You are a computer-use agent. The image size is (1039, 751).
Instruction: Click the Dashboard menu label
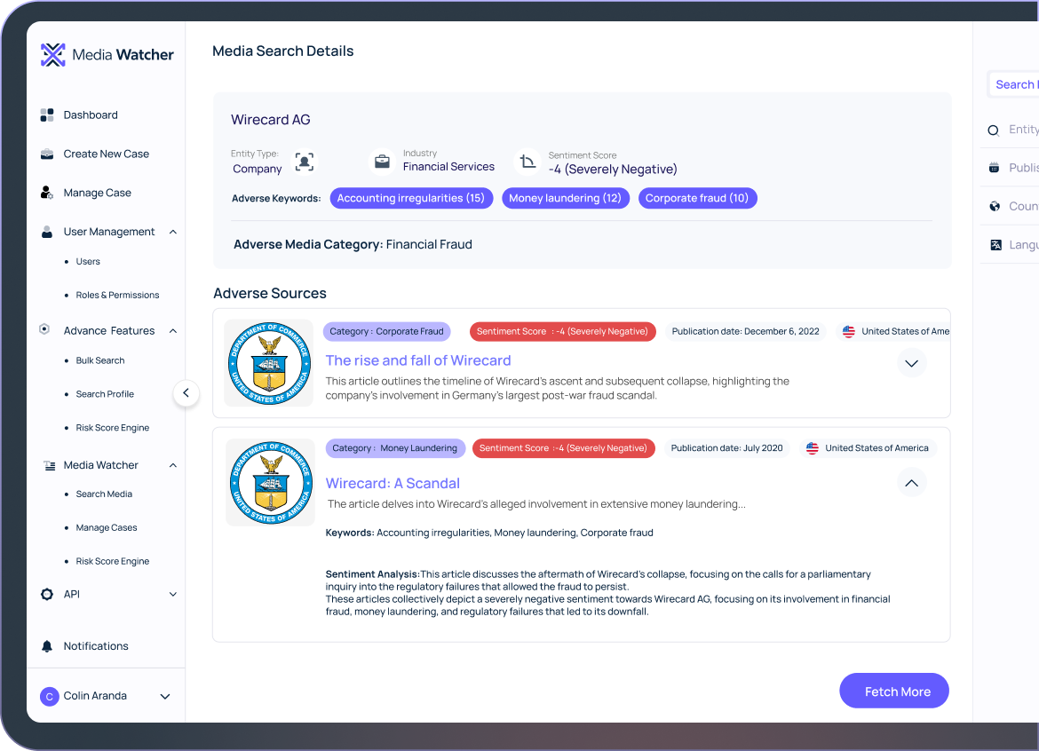pyautogui.click(x=91, y=115)
